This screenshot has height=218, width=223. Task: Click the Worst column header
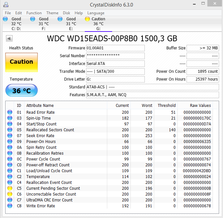[142, 106]
